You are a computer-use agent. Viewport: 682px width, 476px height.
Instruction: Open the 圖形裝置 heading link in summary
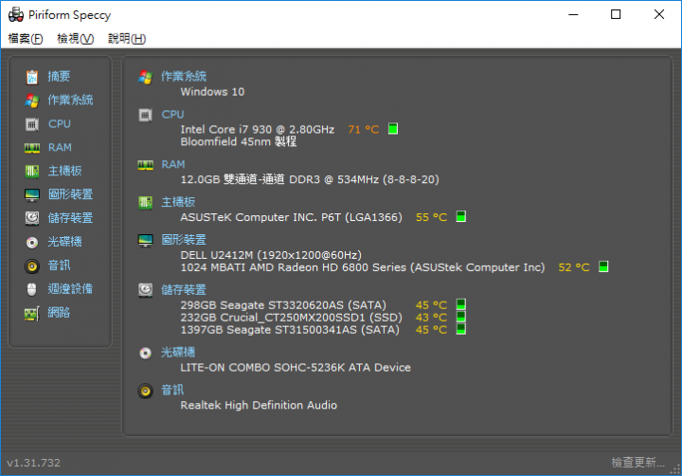[x=184, y=240]
